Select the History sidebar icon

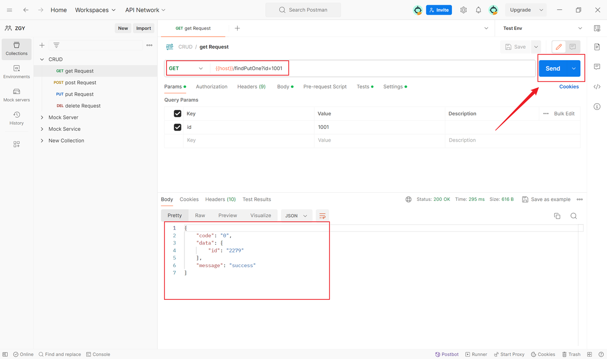pyautogui.click(x=17, y=118)
